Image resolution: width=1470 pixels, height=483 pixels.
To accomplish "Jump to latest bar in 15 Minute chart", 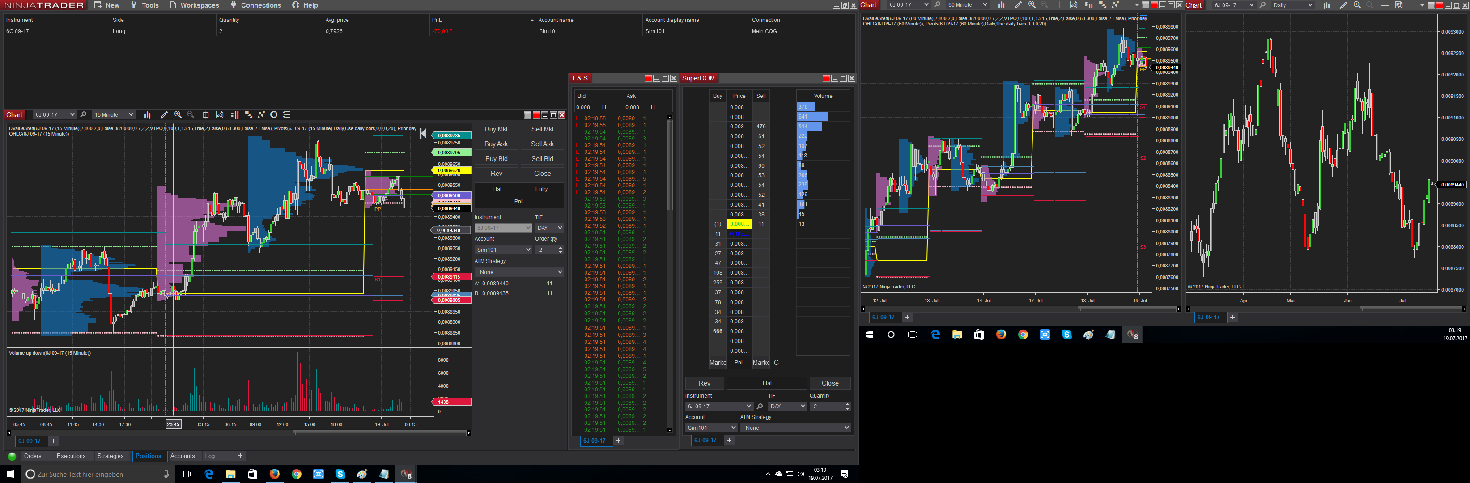I will pyautogui.click(x=423, y=133).
